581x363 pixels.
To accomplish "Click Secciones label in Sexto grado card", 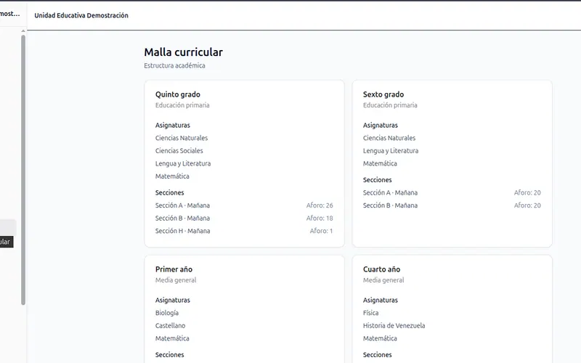I will tap(378, 180).
